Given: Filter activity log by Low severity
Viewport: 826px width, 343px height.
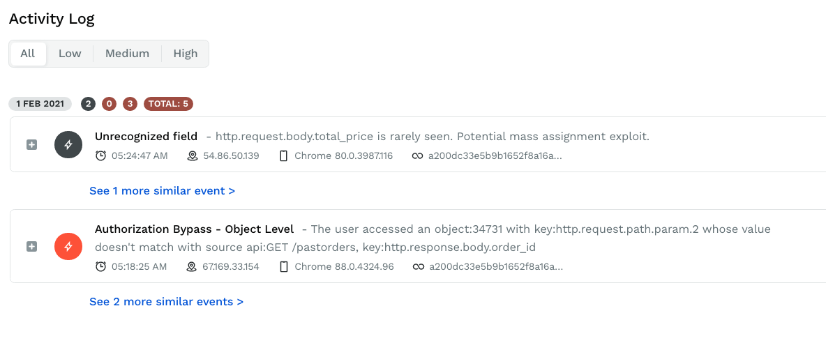Looking at the screenshot, I should 70,54.
